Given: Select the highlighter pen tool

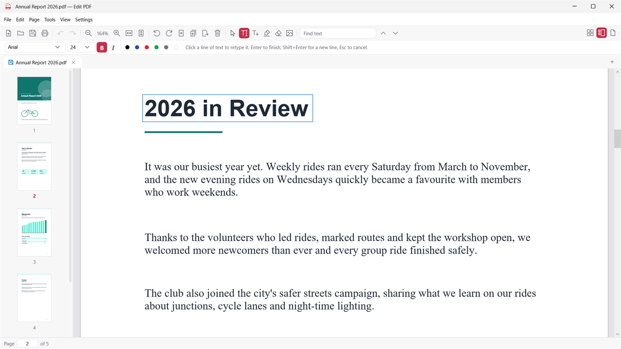Looking at the screenshot, I should coord(267,33).
